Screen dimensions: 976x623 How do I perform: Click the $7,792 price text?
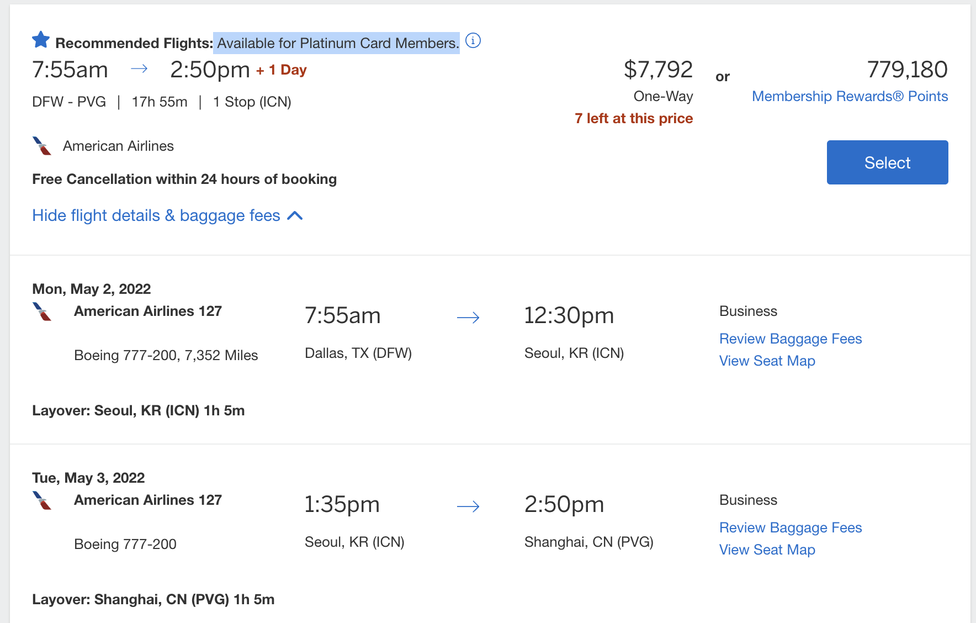(658, 70)
